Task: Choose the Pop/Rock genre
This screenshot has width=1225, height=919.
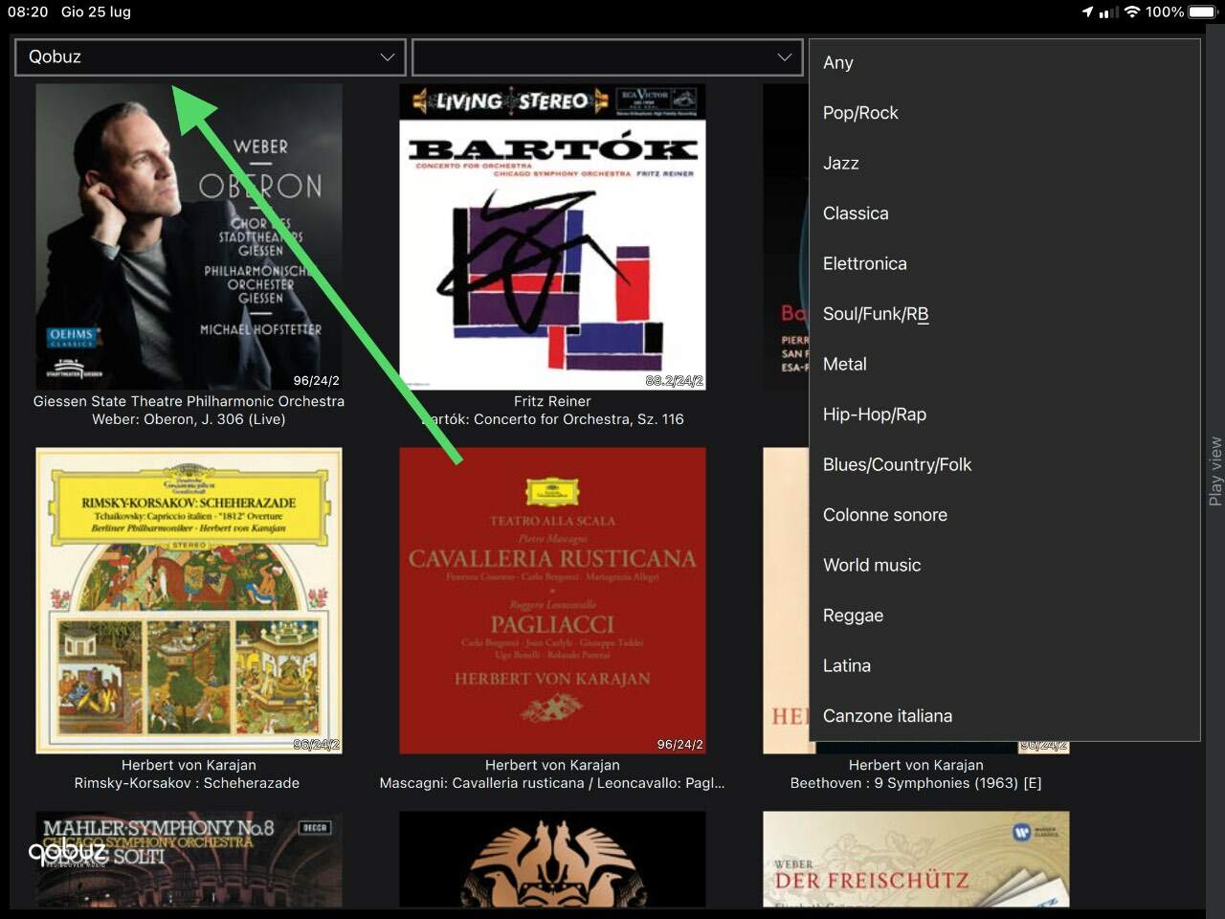Action: [x=1004, y=113]
